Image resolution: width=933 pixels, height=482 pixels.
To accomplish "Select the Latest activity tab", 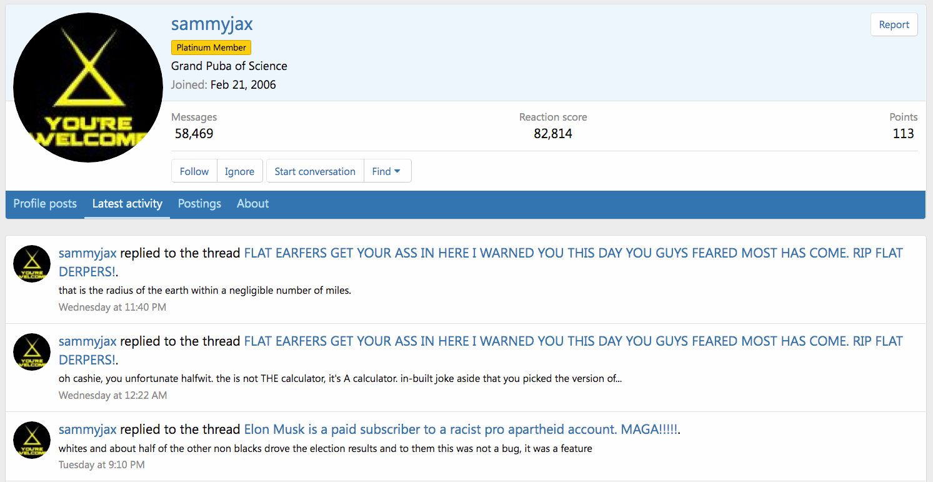I will [x=127, y=204].
